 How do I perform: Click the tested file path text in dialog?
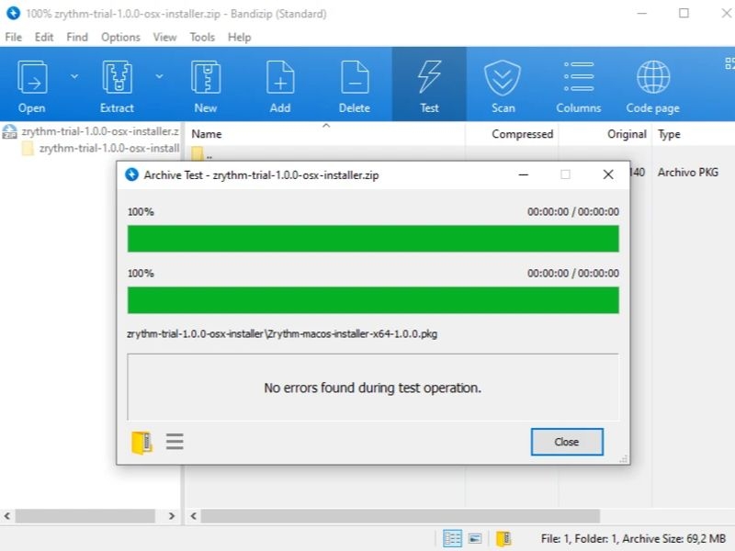click(x=282, y=334)
